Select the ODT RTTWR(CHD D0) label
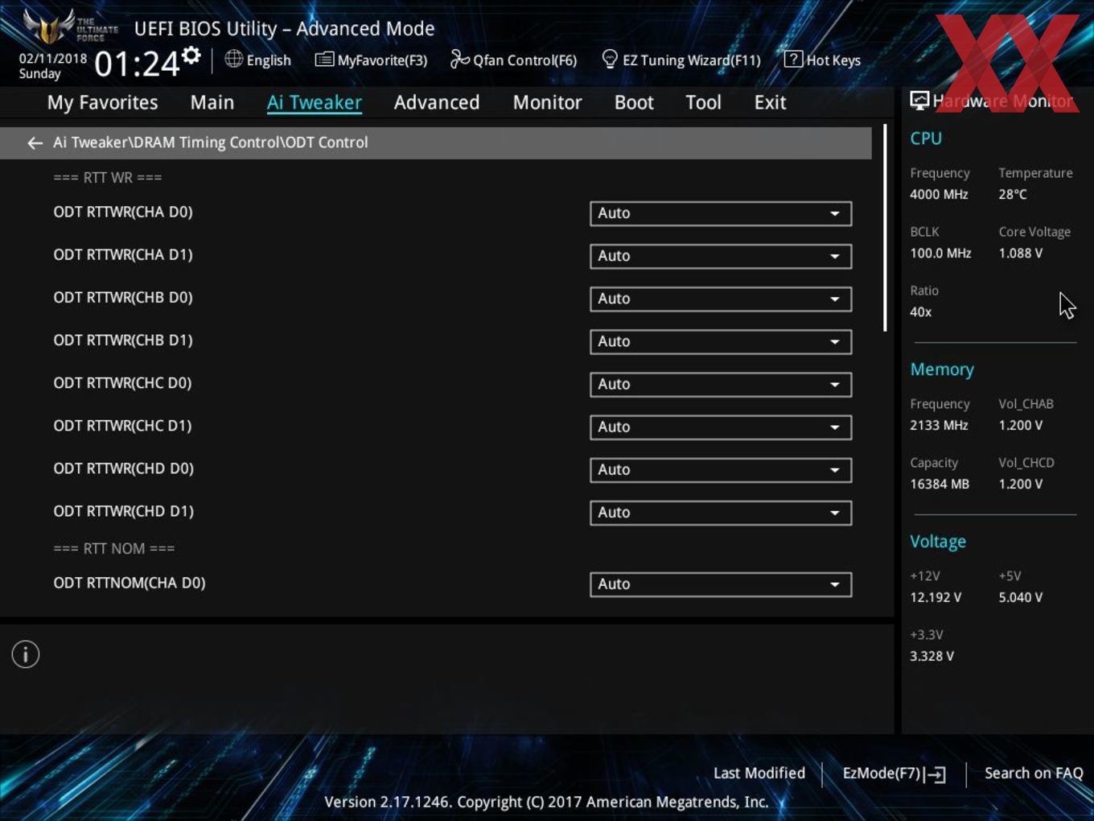This screenshot has height=821, width=1094. point(123,468)
